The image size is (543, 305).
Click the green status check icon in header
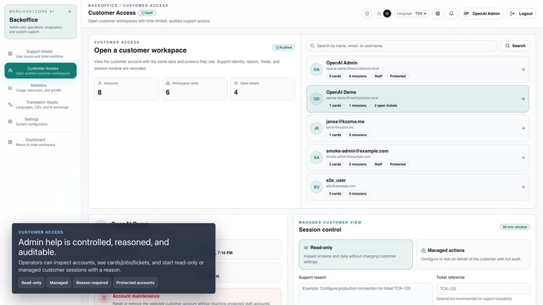(x=366, y=13)
